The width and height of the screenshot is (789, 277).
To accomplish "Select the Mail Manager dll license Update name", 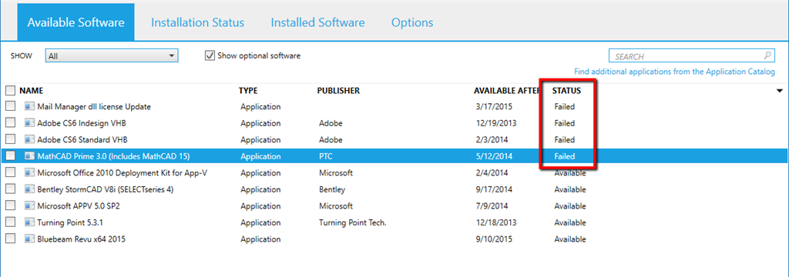I will click(x=94, y=107).
